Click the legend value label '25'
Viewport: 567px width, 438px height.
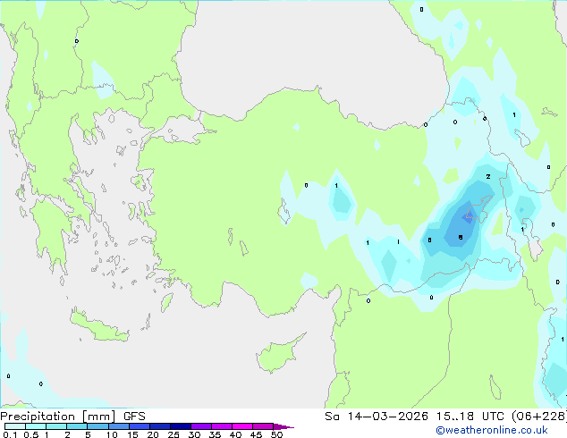tap(173, 434)
